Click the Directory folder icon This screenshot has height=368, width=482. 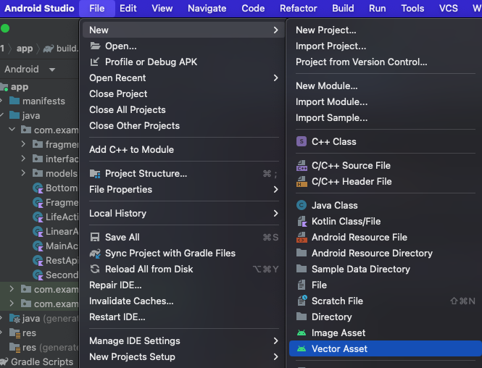302,317
